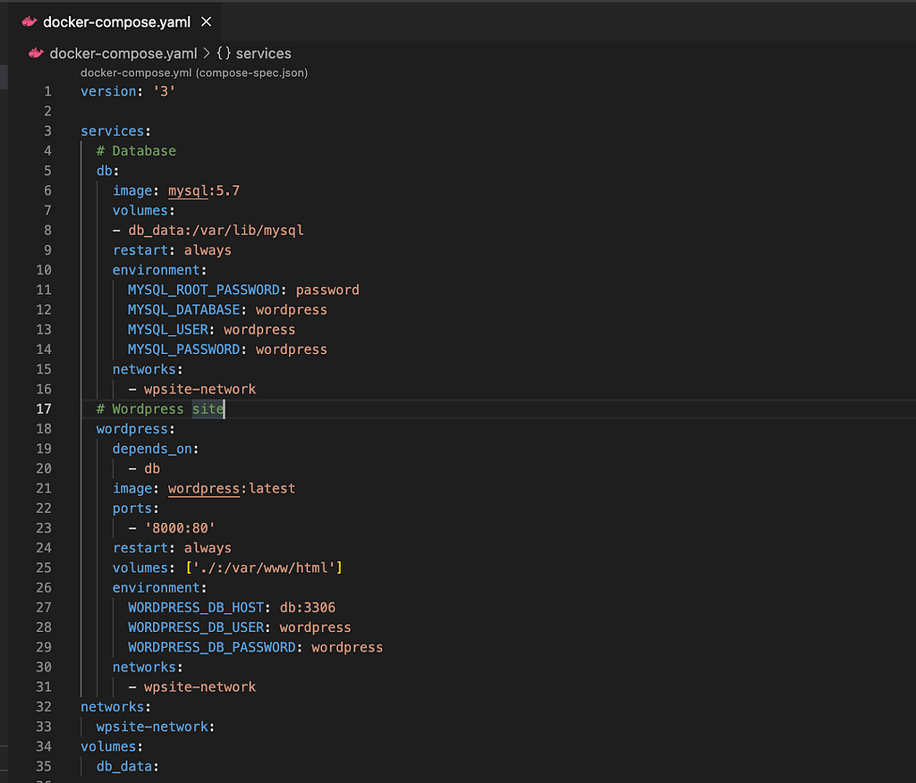Click 'environment:' key on line 26

tap(159, 588)
